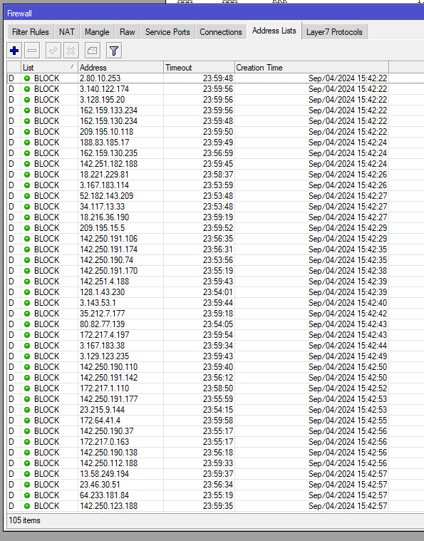Sort by the Address column header
424x541 pixels.
[120, 68]
